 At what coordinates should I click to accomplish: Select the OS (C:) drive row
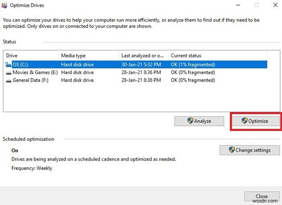coord(136,65)
